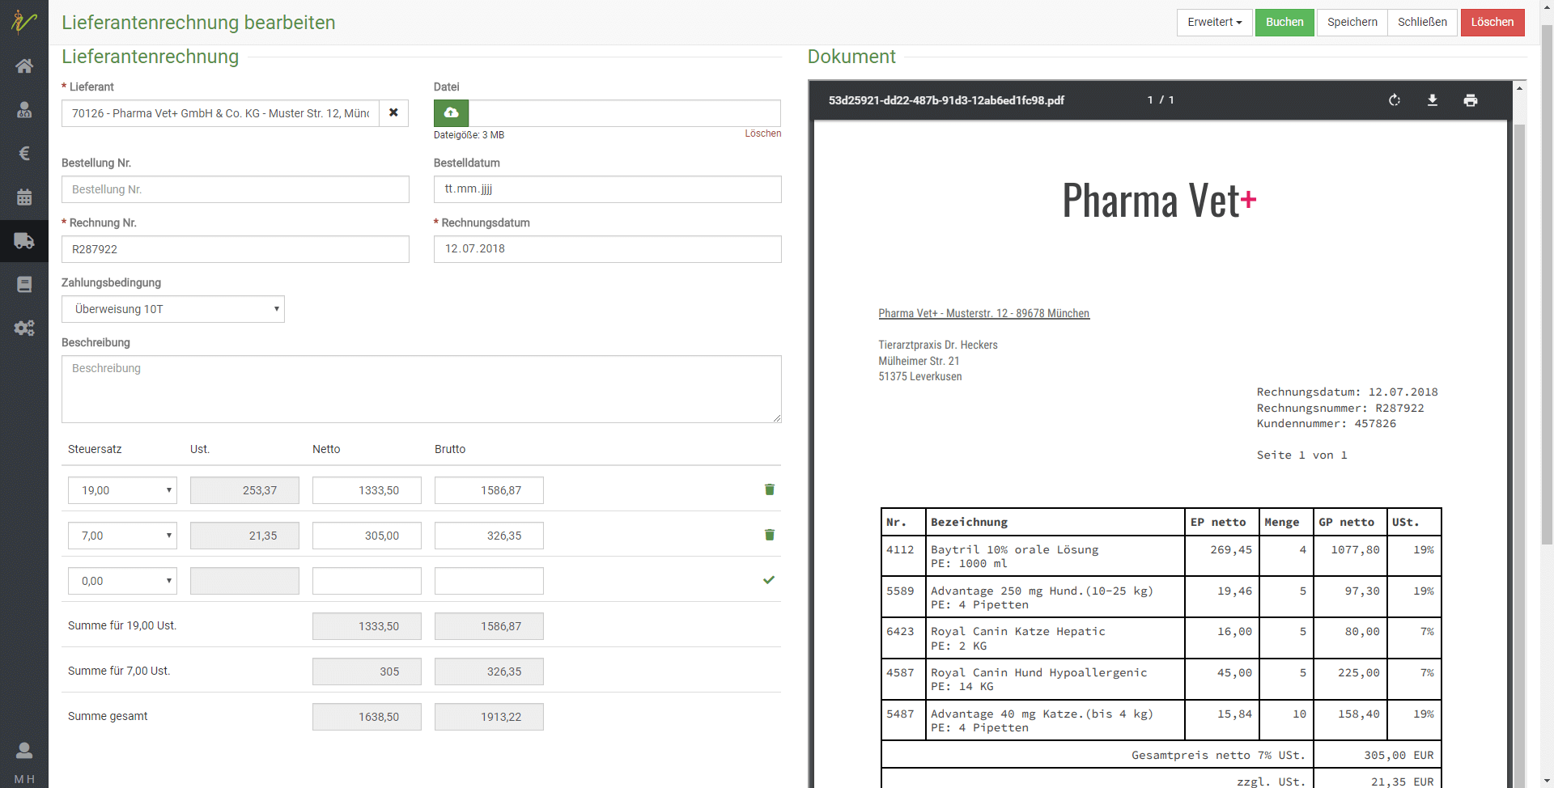
Task: Rotate the PDF document
Action: 1394,100
